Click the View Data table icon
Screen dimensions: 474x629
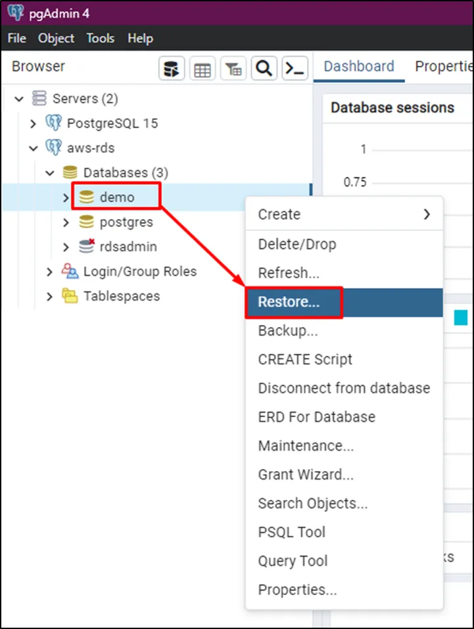[202, 68]
